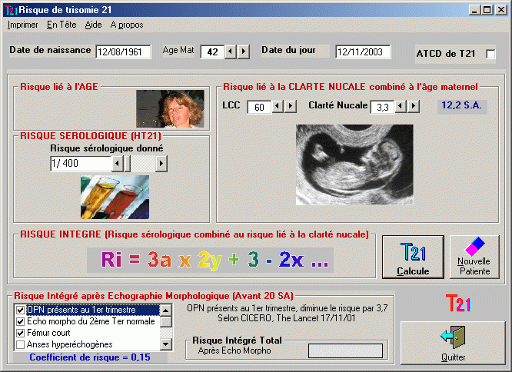Uncheck OPN présents au 1er trimestre

(x=20, y=310)
